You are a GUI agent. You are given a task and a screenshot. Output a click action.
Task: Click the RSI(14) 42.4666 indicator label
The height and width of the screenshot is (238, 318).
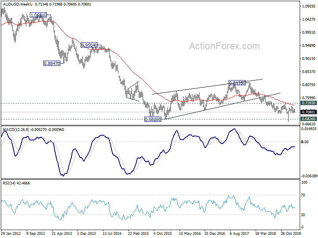16,183
